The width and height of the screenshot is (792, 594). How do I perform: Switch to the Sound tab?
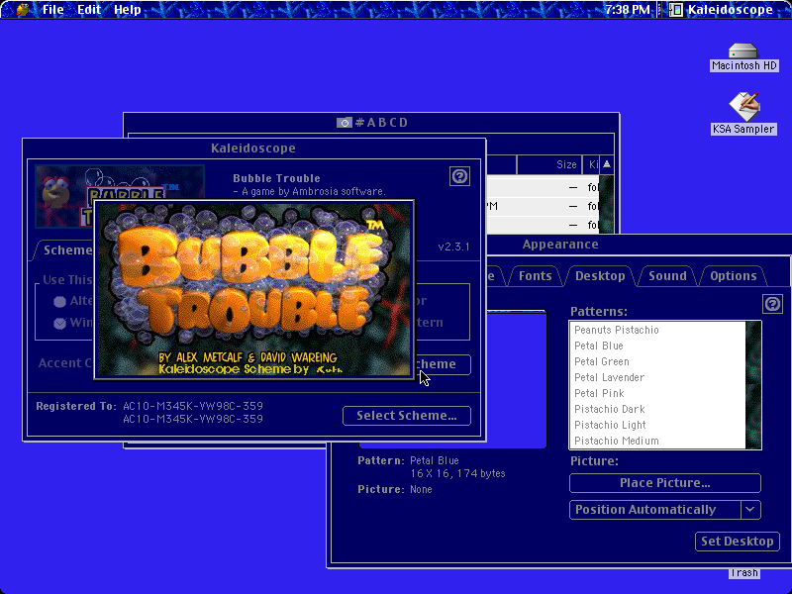click(667, 276)
